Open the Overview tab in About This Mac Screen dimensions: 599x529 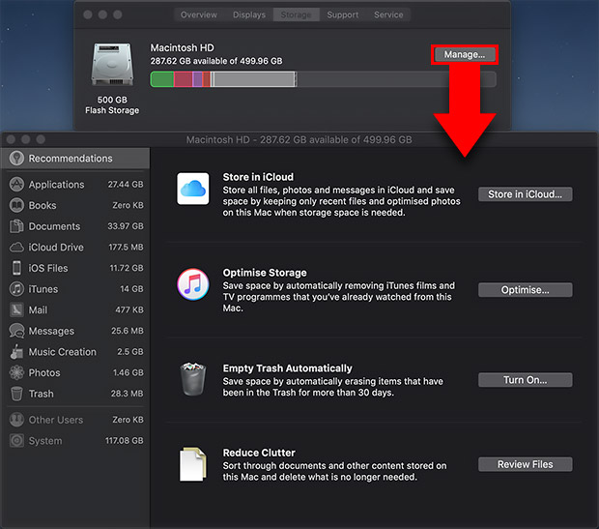point(199,15)
